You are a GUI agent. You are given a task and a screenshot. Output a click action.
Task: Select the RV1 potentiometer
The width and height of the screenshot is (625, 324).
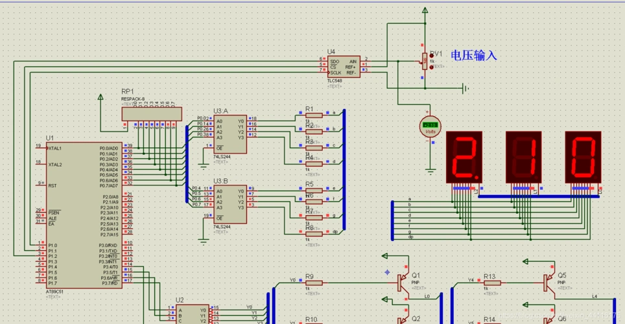coord(425,61)
